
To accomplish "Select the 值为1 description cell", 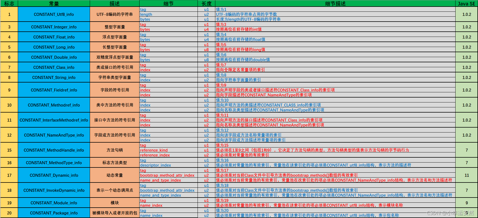I will [x=335, y=9].
